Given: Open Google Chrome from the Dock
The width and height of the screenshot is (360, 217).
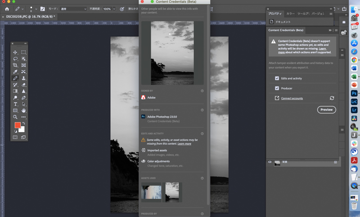Looking at the screenshot, I should (x=354, y=60).
